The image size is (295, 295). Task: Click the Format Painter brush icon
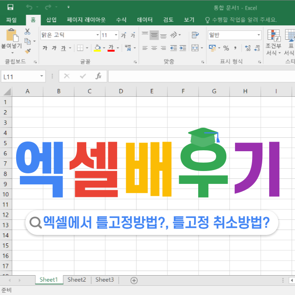(x=28, y=51)
